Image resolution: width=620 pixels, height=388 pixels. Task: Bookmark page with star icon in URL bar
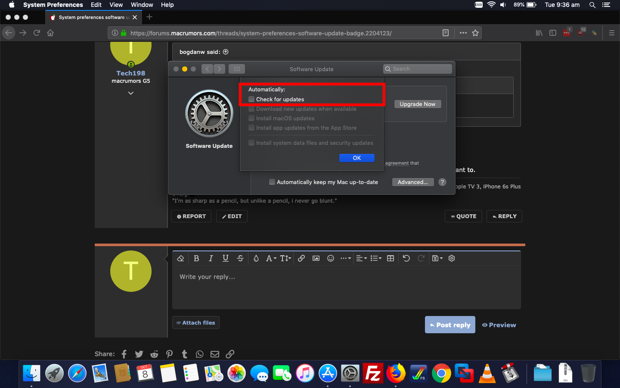[475, 33]
